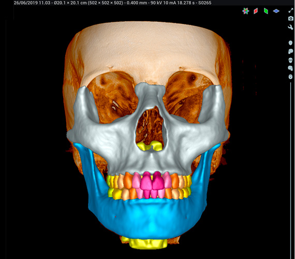Select the profile skull view preset
Image resolution: width=295 pixels, height=259 pixels.
coord(290,51)
